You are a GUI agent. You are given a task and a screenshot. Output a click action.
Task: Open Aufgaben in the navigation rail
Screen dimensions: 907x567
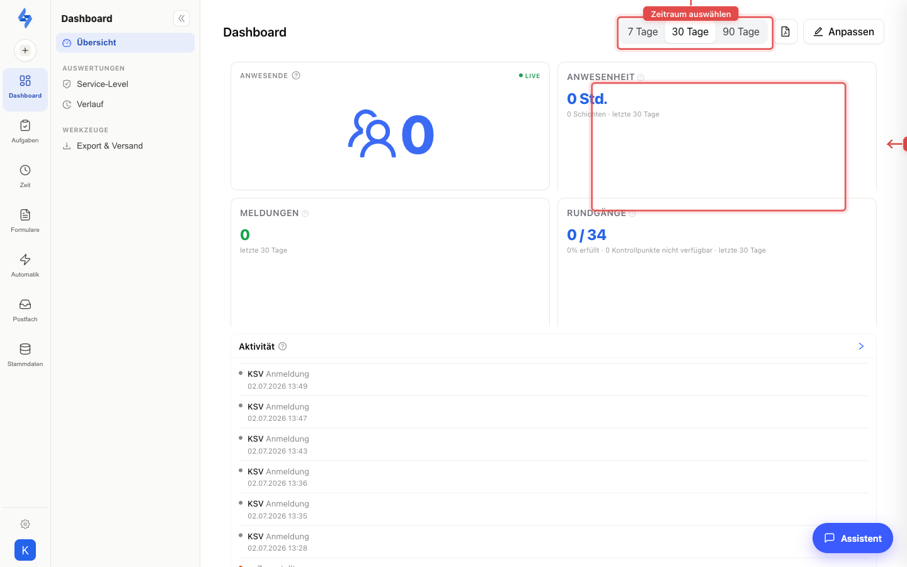pyautogui.click(x=25, y=132)
